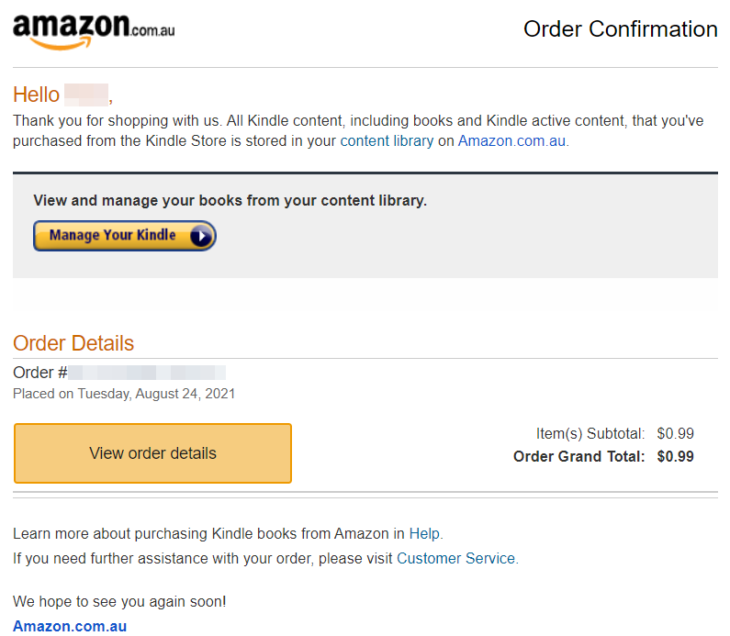
Task: Click the Amazon.com.au logo
Action: click(x=93, y=30)
